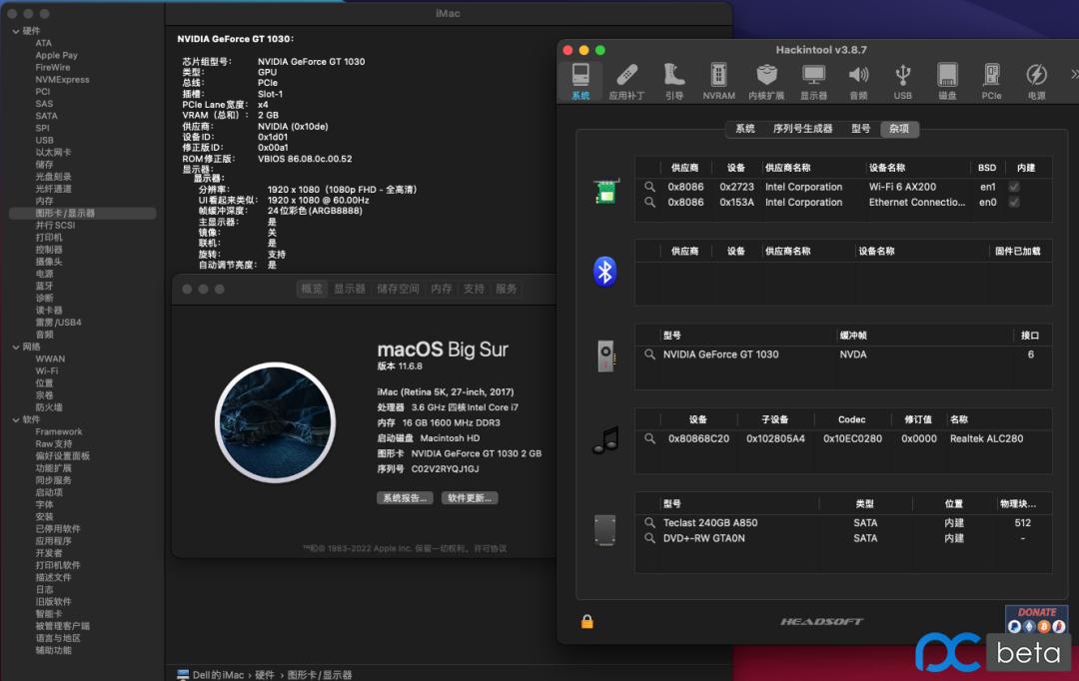
Task: Open the 应用补丁 patch toolbar icon
Action: tap(626, 80)
